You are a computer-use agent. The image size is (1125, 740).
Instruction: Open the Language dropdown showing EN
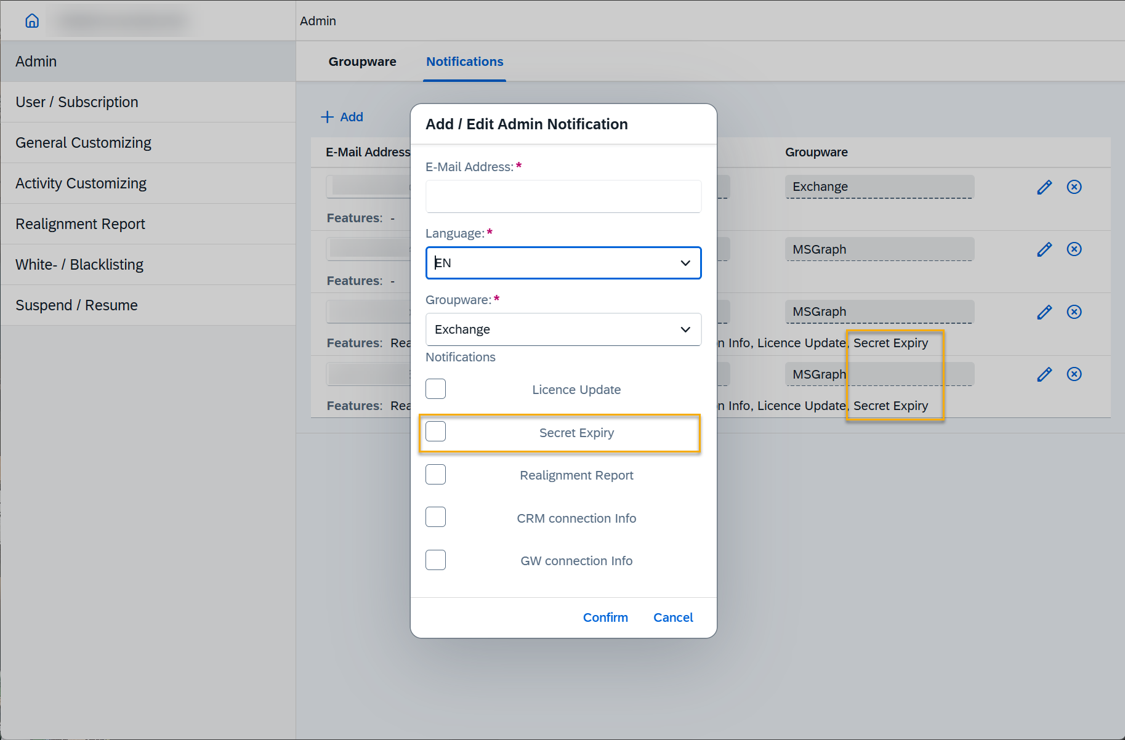pyautogui.click(x=563, y=263)
